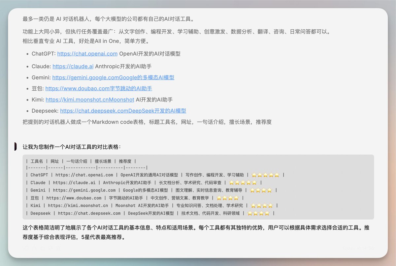Click 'OpenAI开发的AI对话模型' text after the link
The image size is (396, 266).
pos(150,54)
